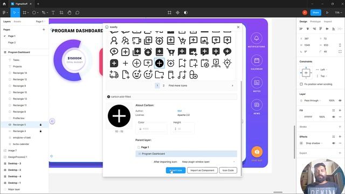
Task: Choose the shopping cart add icon
Action: click(182, 40)
